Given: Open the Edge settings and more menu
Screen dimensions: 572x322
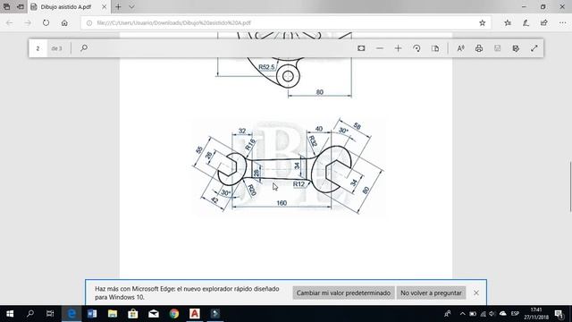Looking at the screenshot, I should tap(562, 22).
